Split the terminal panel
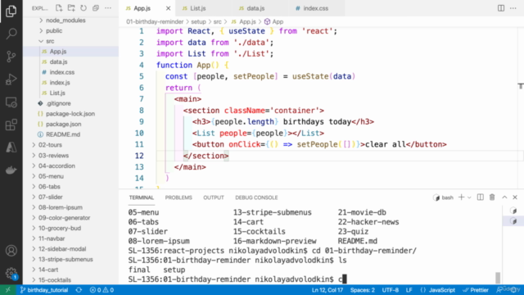Viewport: 524px width, 295px height. (481, 197)
